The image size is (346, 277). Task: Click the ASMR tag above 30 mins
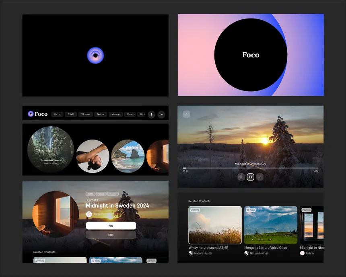click(91, 194)
